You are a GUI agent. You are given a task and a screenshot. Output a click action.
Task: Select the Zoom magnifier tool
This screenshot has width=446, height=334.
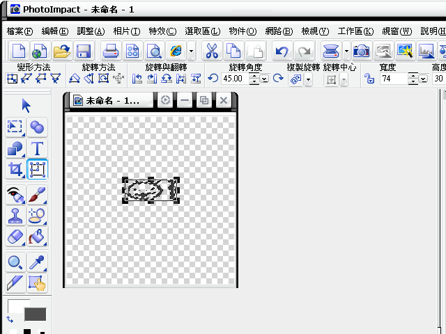pos(15,262)
